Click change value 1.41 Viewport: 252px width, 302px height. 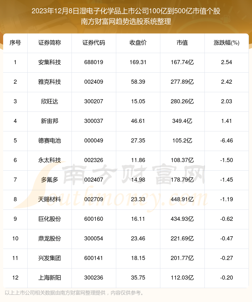[x=226, y=121]
